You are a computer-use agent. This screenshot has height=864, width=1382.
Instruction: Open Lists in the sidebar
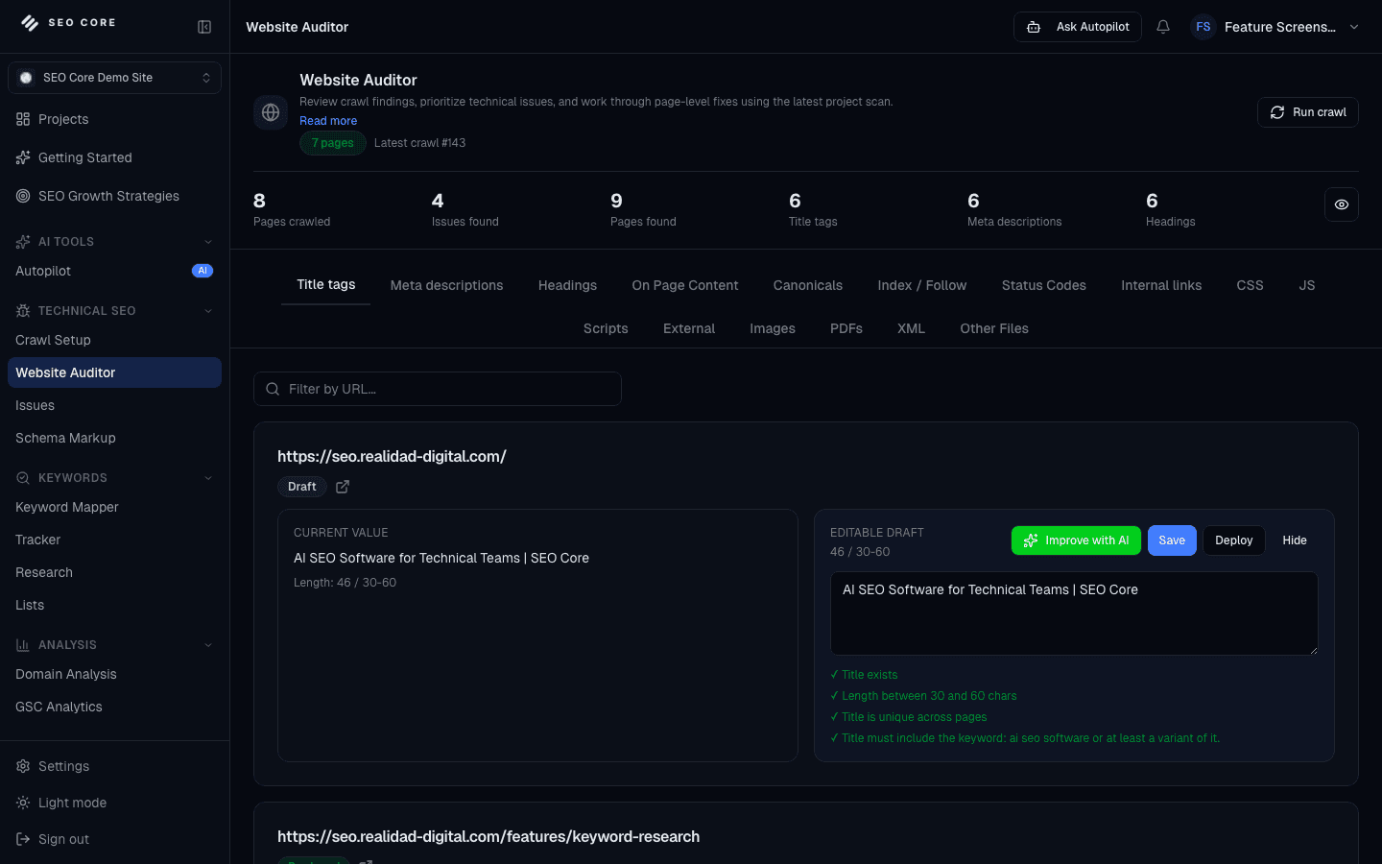pyautogui.click(x=114, y=605)
